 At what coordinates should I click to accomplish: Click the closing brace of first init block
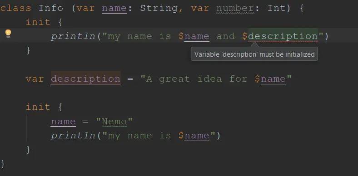point(28,50)
